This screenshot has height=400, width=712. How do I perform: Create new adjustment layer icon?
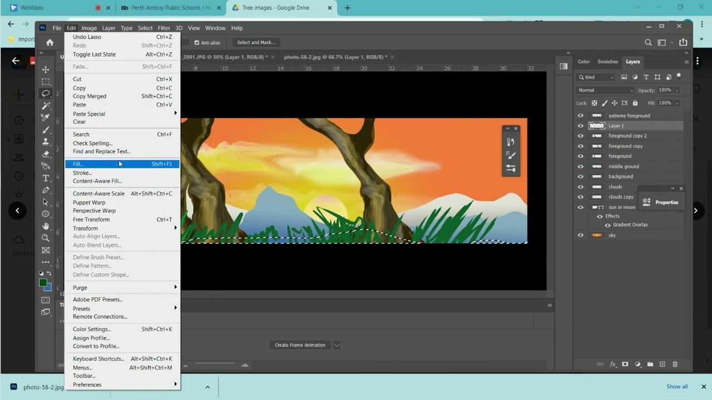pos(637,364)
